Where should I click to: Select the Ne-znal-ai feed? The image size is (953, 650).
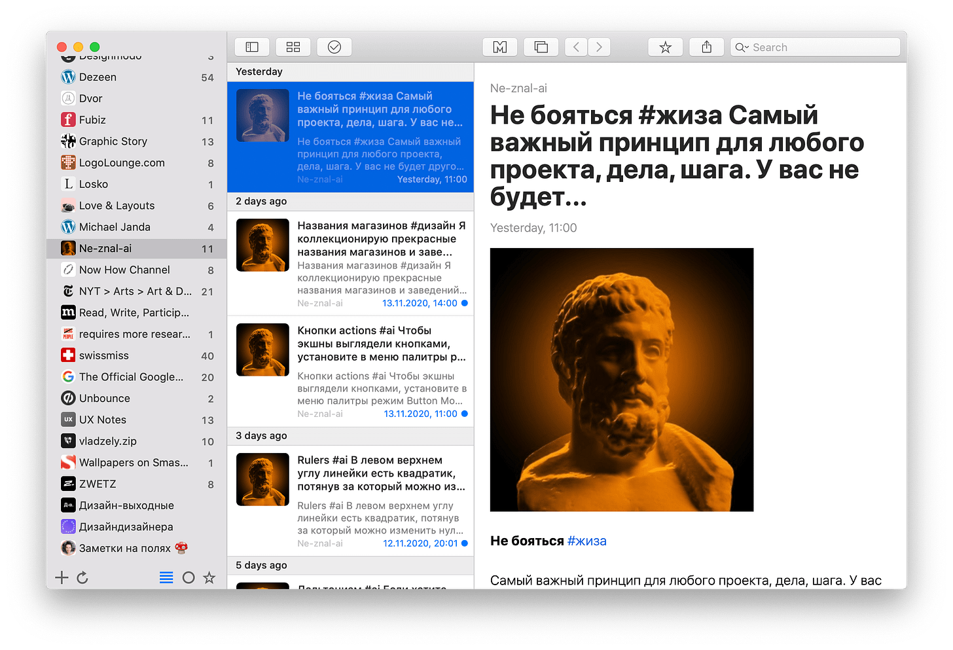coord(137,249)
